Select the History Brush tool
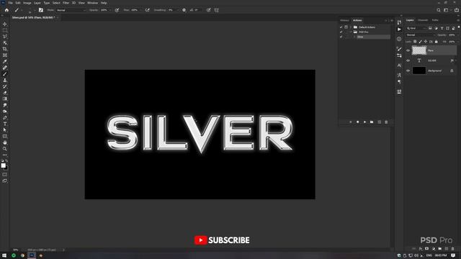 click(x=5, y=86)
